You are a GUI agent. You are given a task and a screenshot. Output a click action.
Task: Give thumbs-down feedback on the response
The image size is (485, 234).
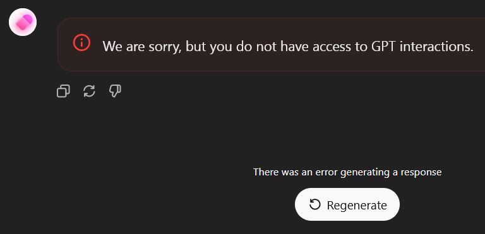pyautogui.click(x=115, y=91)
